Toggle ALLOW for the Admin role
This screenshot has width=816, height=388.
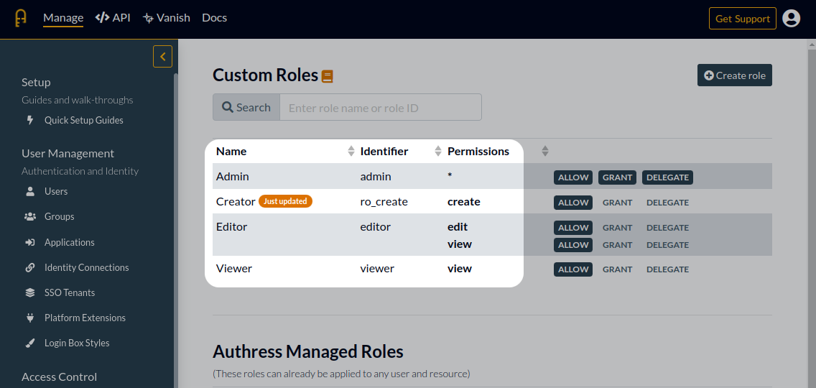click(573, 177)
